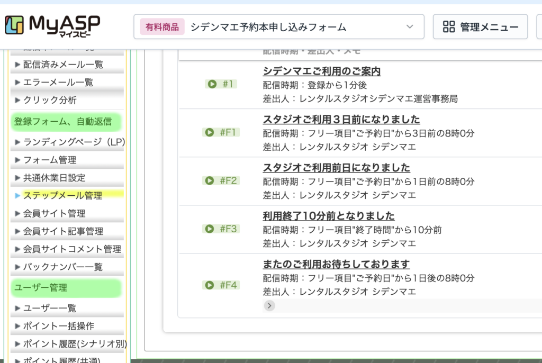Click the play icon for step #F4

(210, 285)
